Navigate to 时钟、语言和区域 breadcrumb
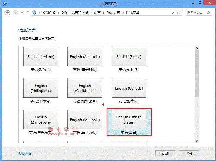This screenshot has width=216, height=161. tap(75, 13)
